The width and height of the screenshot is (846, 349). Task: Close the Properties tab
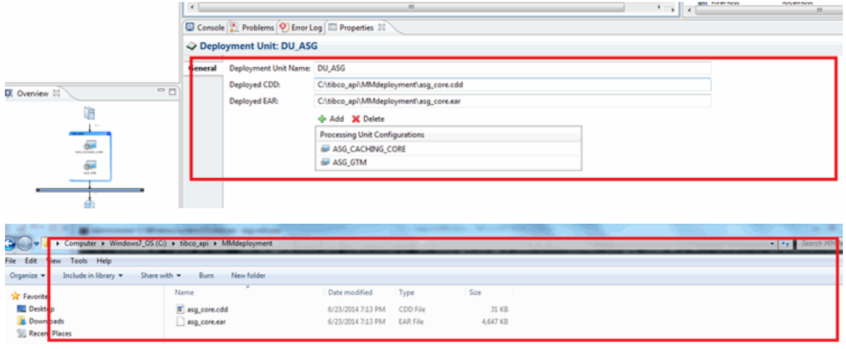click(x=382, y=27)
